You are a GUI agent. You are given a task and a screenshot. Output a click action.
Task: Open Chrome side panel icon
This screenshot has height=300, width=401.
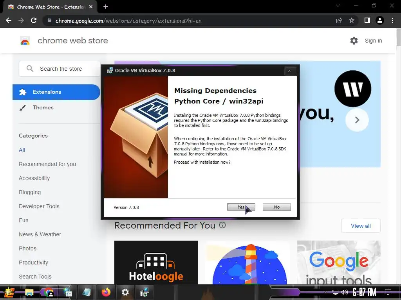click(367, 21)
